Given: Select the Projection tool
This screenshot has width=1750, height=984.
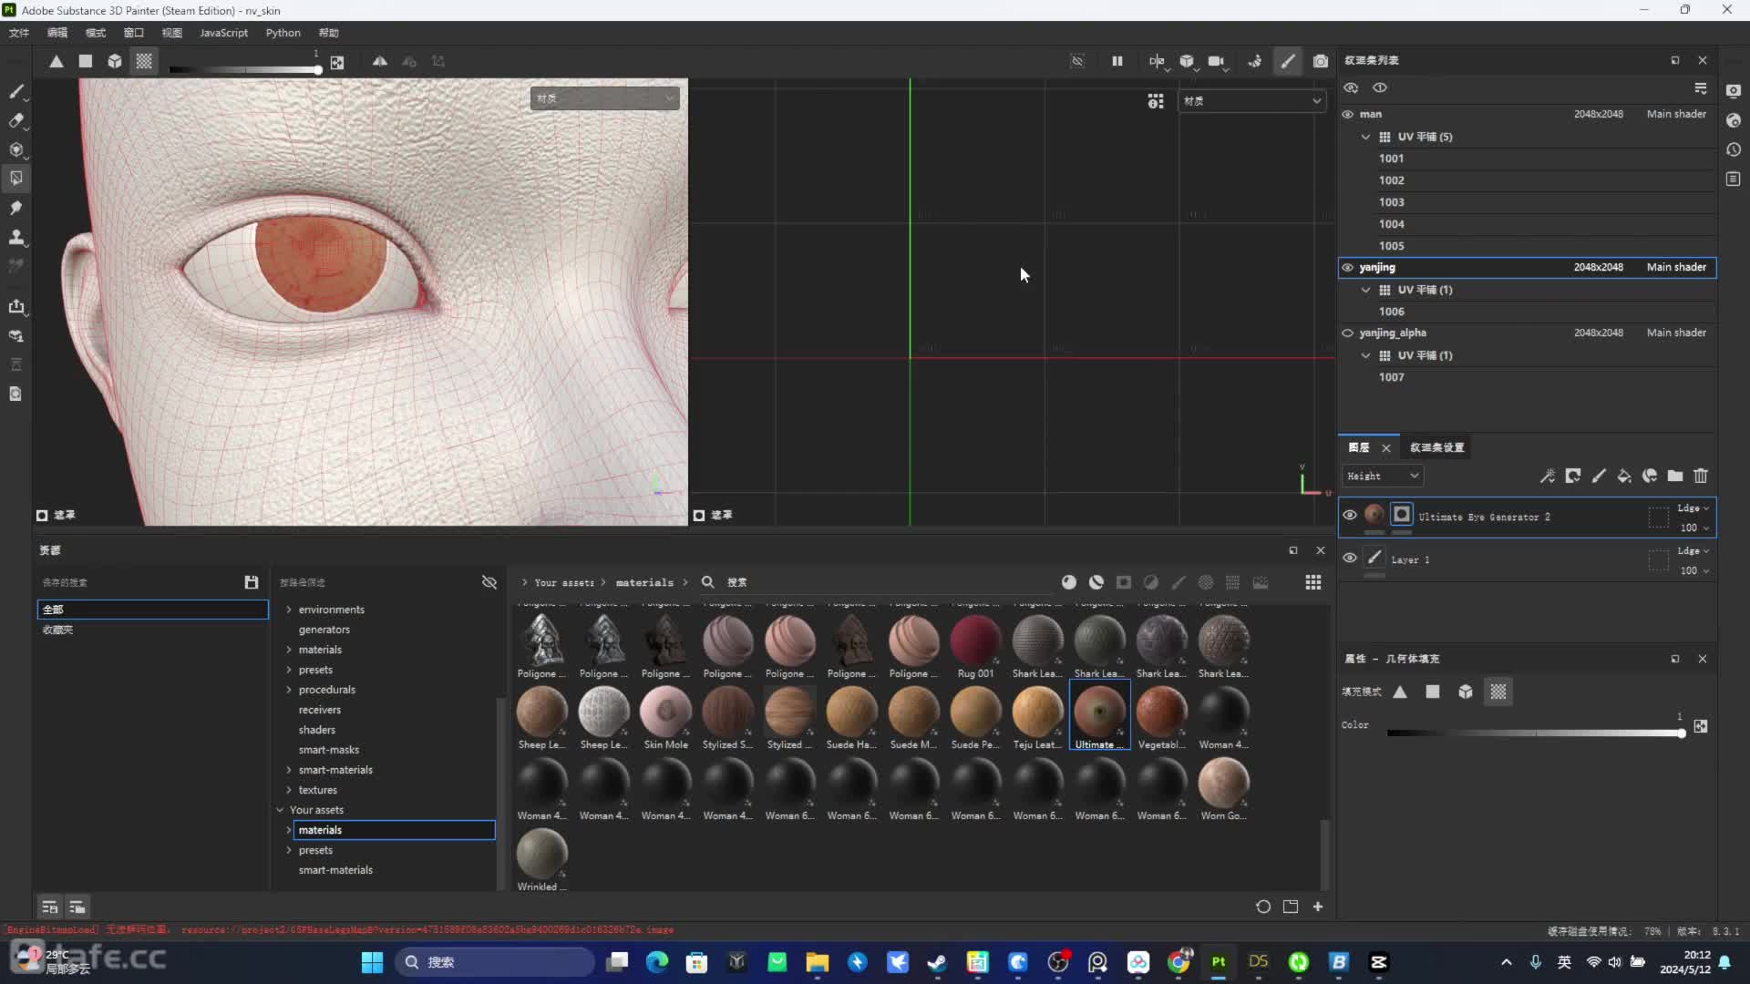Looking at the screenshot, I should 15,149.
